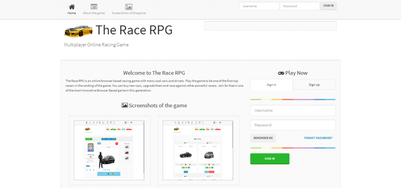Click the Home house icon

point(72,7)
